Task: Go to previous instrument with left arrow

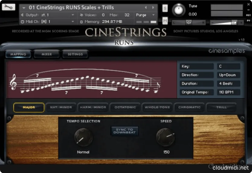Action: click(146, 7)
